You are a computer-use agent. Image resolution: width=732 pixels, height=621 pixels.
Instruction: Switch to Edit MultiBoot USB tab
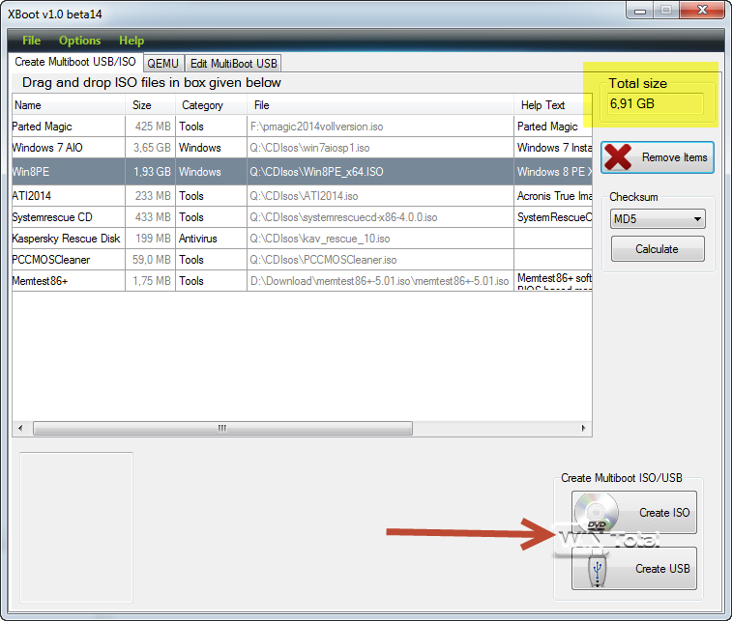[x=233, y=64]
